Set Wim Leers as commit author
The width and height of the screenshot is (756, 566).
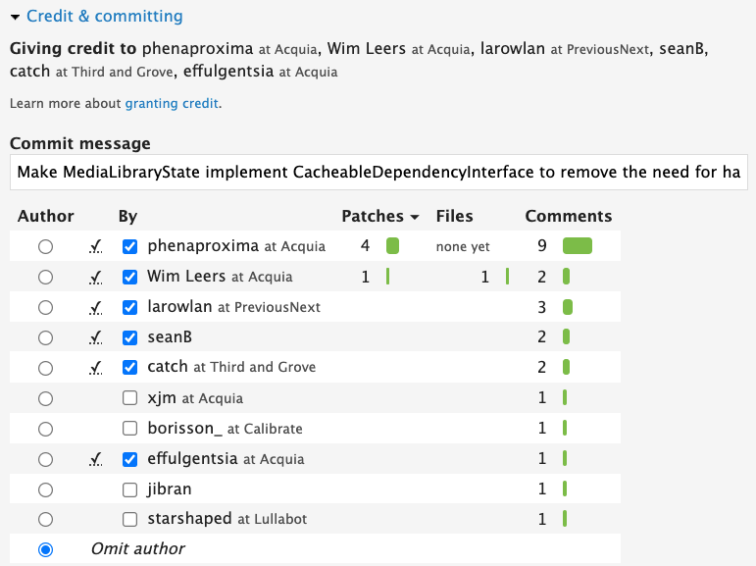45,277
